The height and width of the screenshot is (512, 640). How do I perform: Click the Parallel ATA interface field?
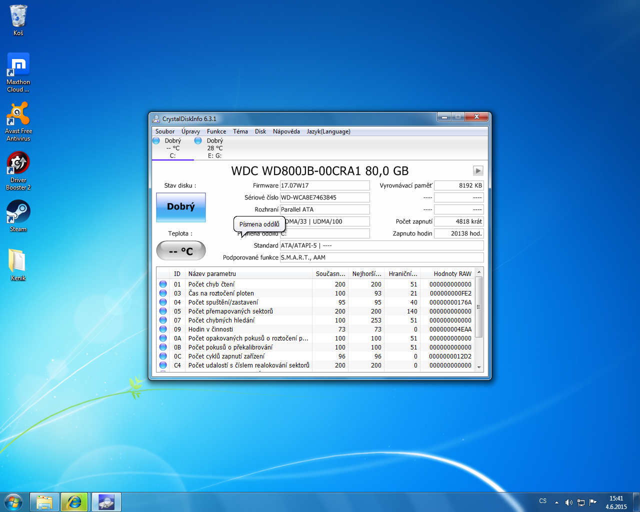325,209
